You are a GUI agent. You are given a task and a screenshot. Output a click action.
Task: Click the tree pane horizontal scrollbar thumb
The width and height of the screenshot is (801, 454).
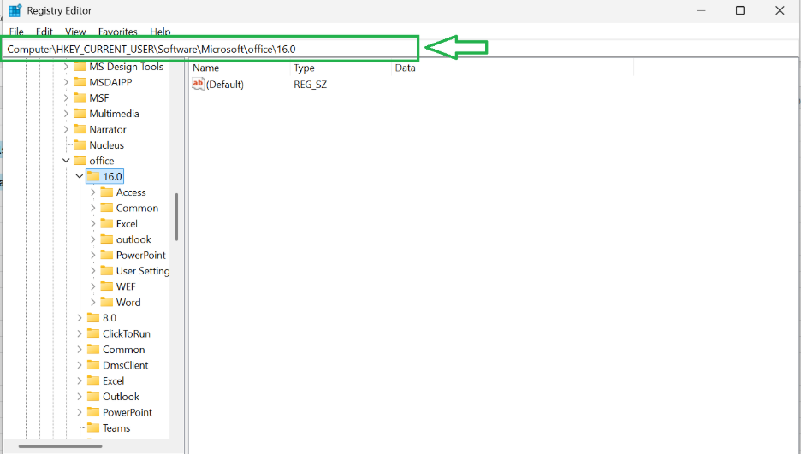60,446
